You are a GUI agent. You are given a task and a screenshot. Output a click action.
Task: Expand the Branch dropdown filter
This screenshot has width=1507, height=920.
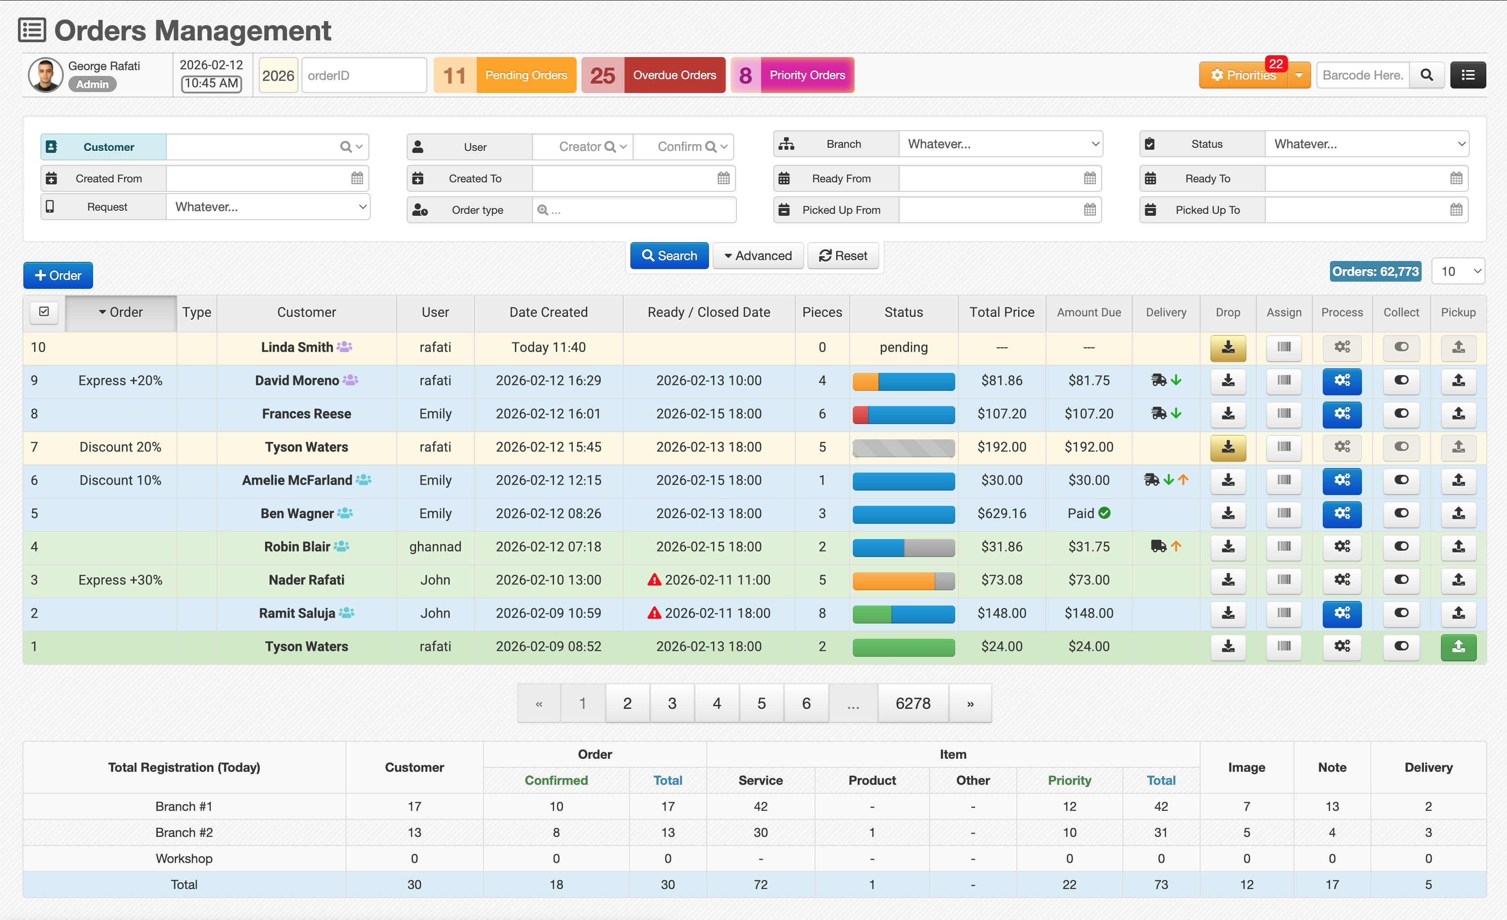pyautogui.click(x=1000, y=144)
